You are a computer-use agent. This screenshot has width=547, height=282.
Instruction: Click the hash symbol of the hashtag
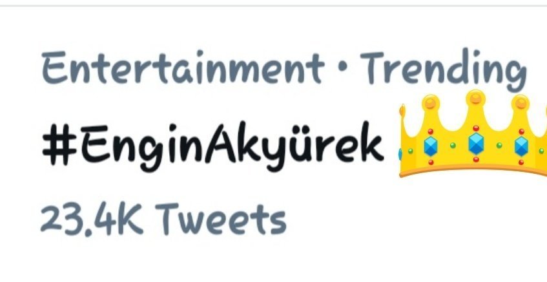tap(59, 144)
